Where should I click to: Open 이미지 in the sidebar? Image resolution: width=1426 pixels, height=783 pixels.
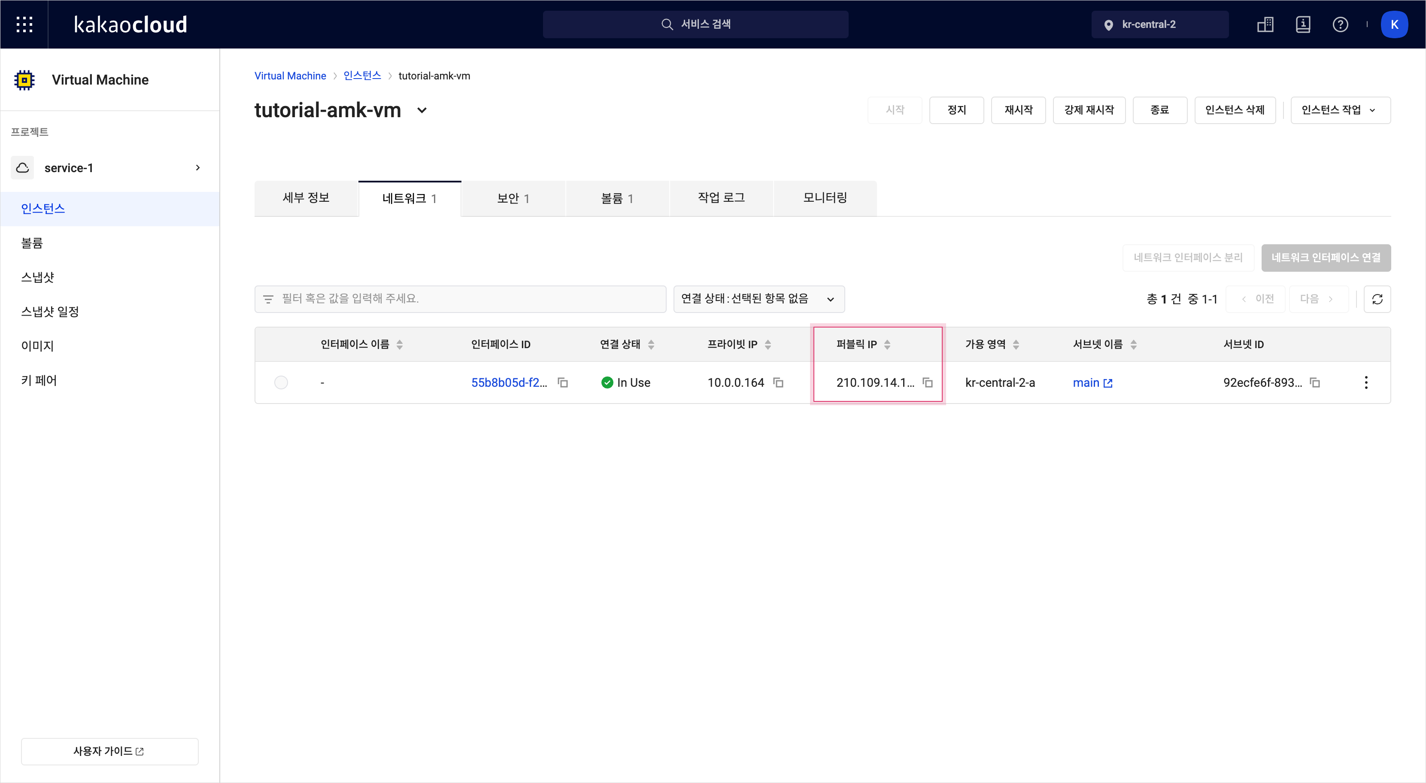[x=109, y=346]
